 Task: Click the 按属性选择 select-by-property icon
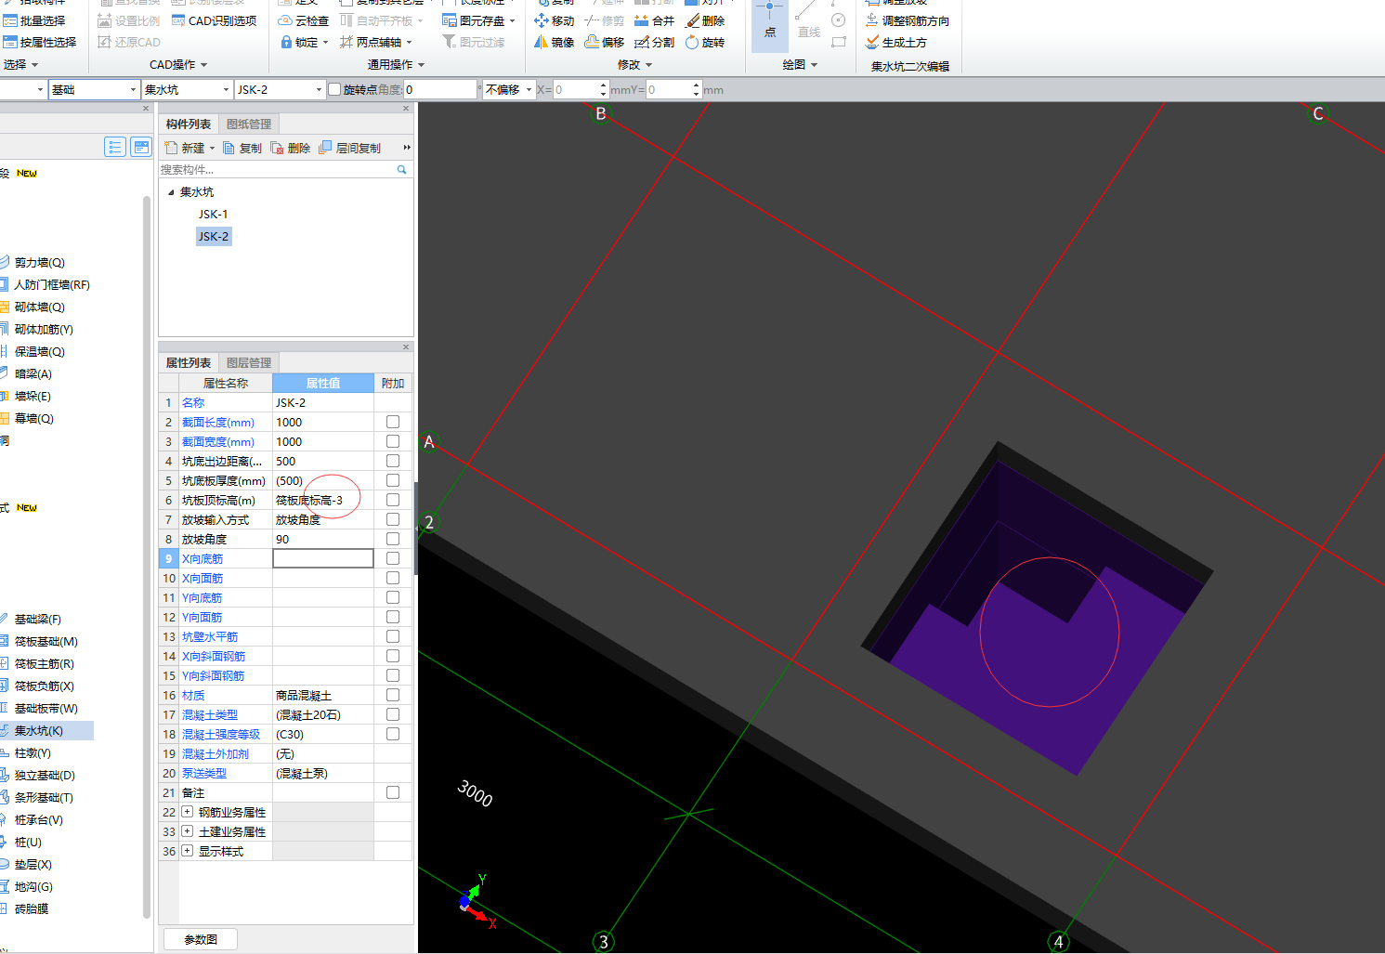10,42
